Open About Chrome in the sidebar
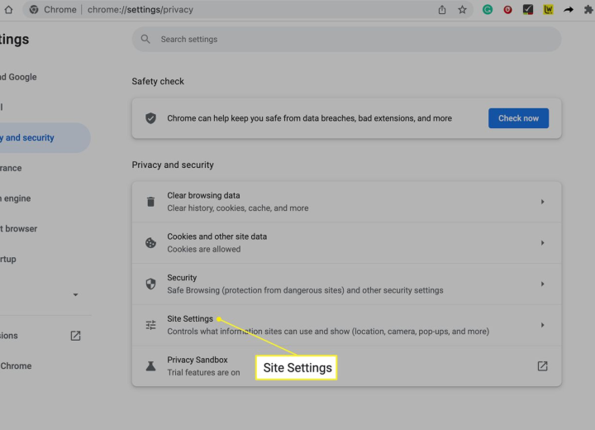The width and height of the screenshot is (595, 430). (16, 365)
